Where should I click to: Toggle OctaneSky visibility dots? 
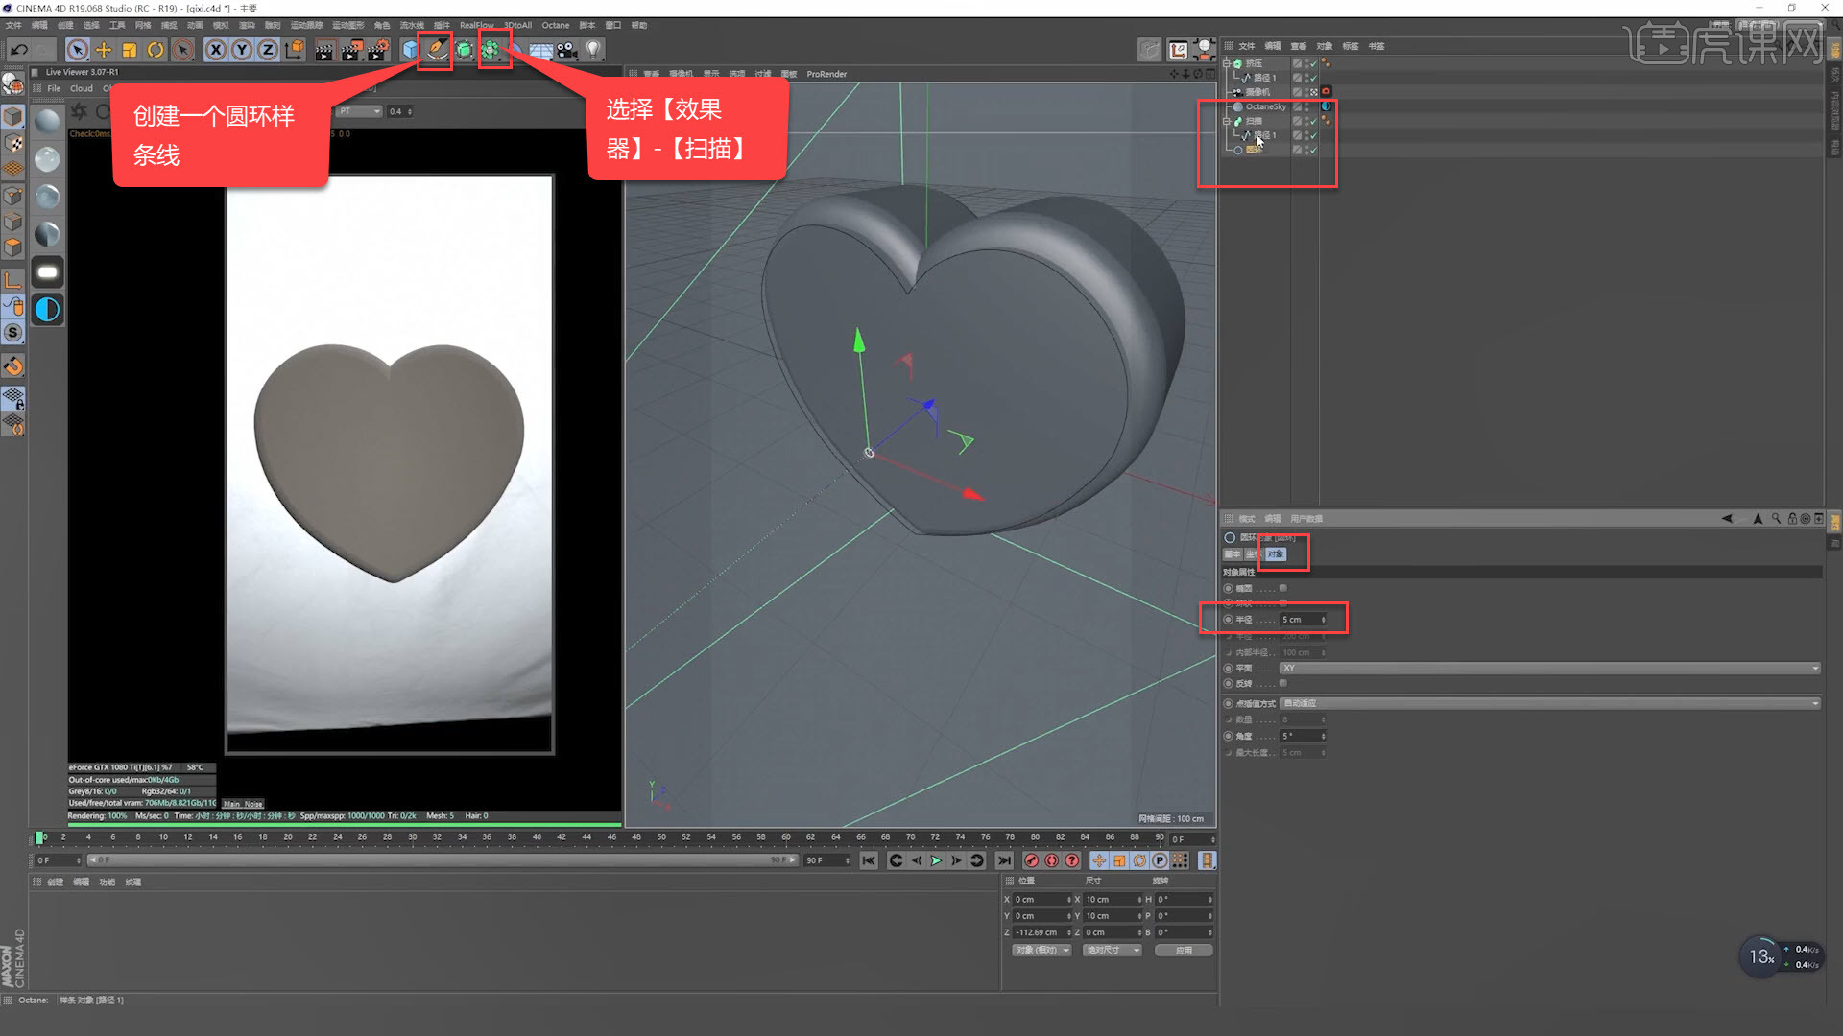pos(1307,106)
